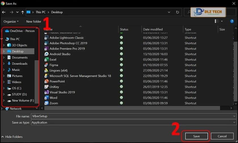
Task: Select the UniKey shortcut icon
Action: coord(46,87)
